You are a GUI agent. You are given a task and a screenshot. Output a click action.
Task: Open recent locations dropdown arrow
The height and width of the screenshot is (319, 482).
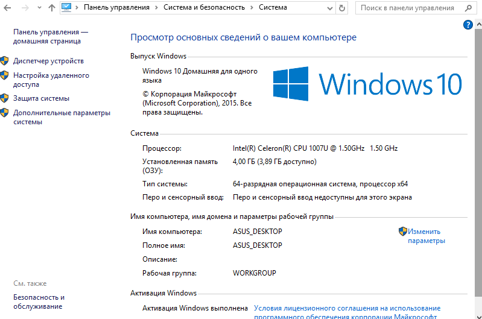(39, 8)
